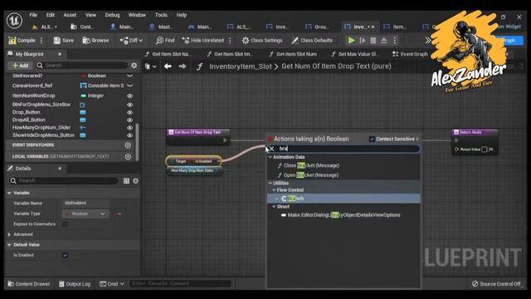Open the Content Drawer
Screen dimensions: 531x299
point(29,284)
